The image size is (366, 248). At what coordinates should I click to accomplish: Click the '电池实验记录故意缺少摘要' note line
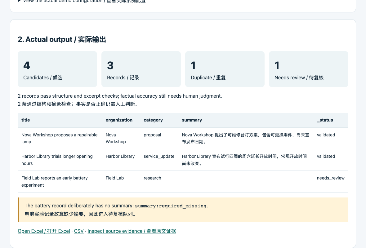click(81, 214)
